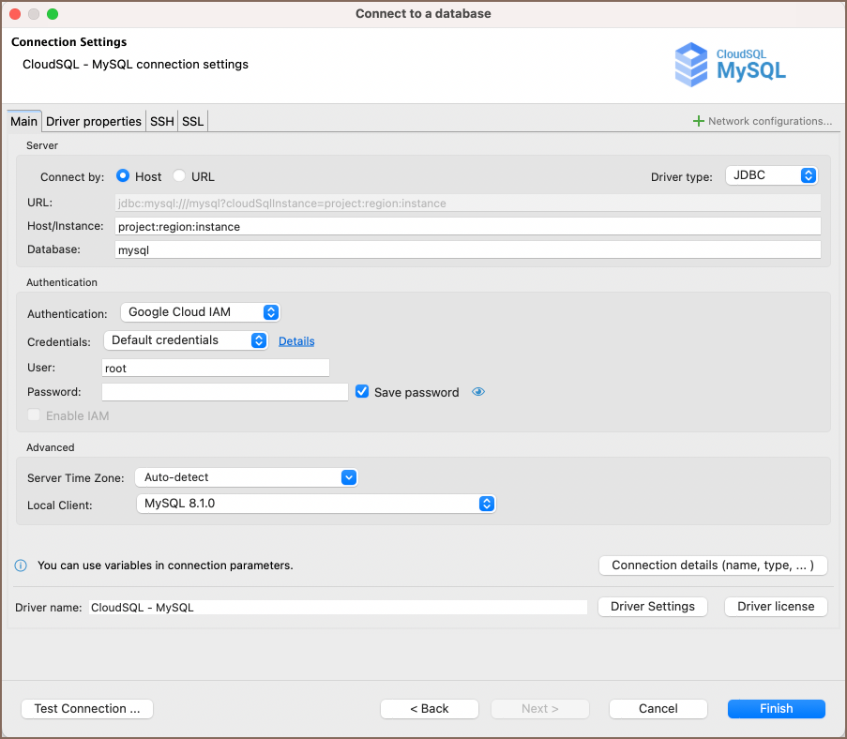Click the Finish button
This screenshot has height=739, width=847.
coord(776,709)
